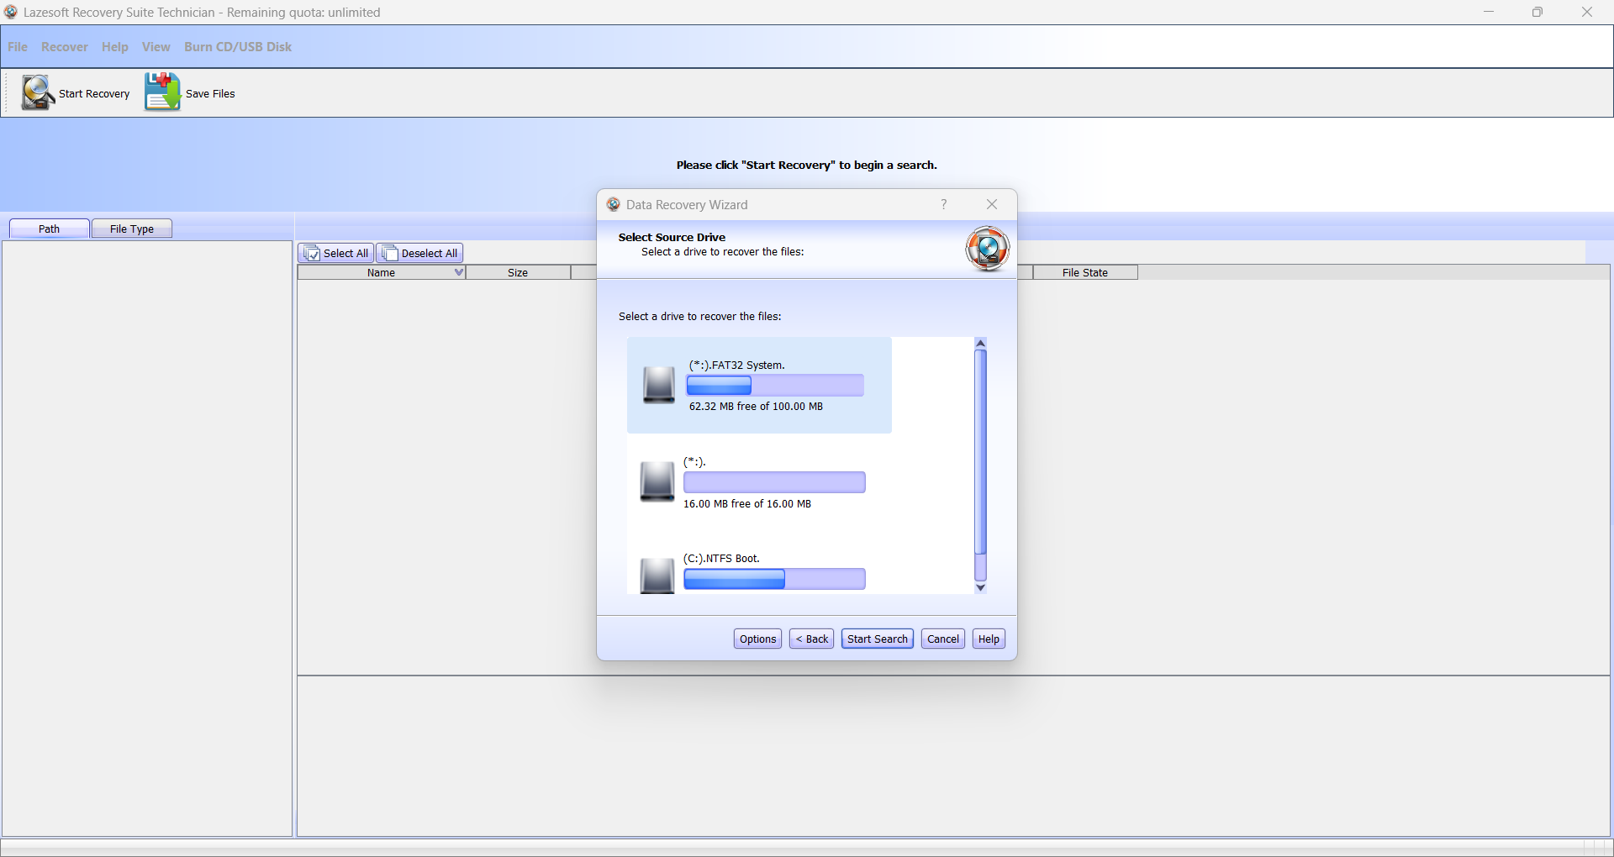Click the Lazesoft app icon in title bar

coord(11,12)
